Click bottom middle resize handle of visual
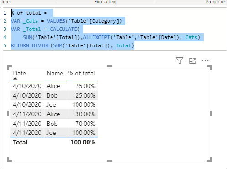 click(x=109, y=161)
